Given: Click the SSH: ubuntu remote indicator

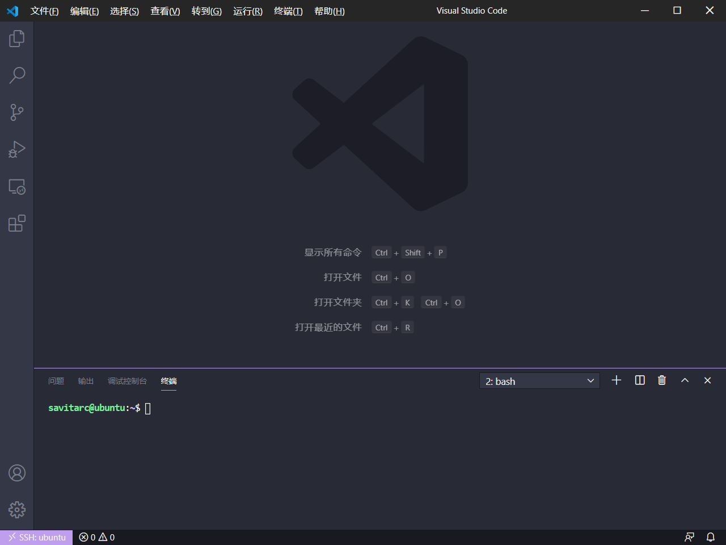Looking at the screenshot, I should pos(37,537).
